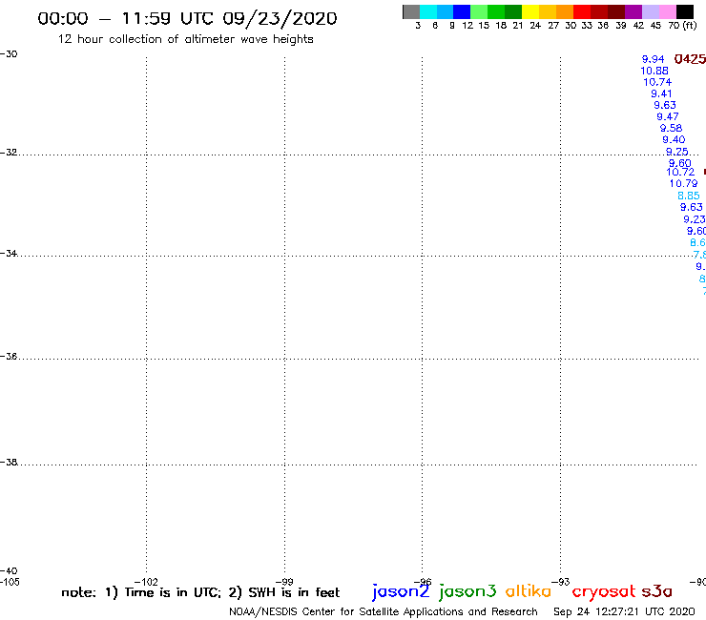The width and height of the screenshot is (706, 620).
Task: Click the longitude label -102
Action: coord(146,582)
